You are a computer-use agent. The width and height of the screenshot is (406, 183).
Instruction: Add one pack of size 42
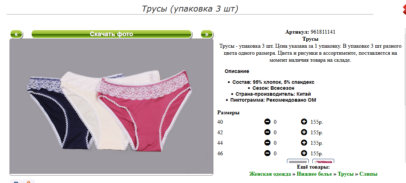click(304, 132)
